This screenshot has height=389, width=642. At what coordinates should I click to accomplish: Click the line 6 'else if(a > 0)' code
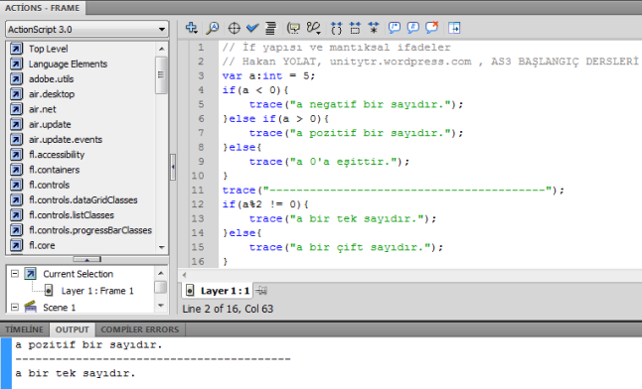pos(276,119)
